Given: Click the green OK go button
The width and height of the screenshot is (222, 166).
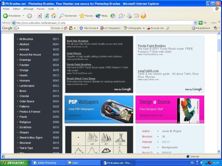Looking at the screenshot, I should tap(203, 23).
